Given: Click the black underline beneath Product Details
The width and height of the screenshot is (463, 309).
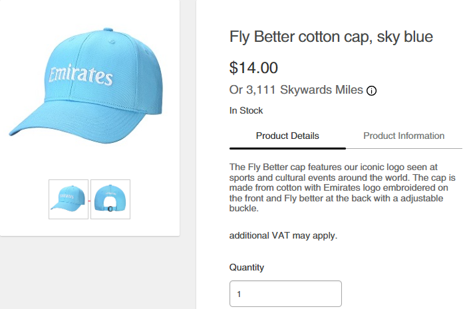Looking at the screenshot, I should pos(287,148).
